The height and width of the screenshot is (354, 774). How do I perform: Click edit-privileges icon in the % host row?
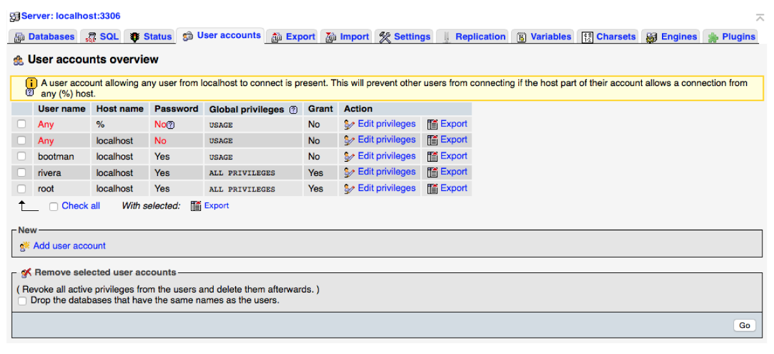click(x=350, y=124)
